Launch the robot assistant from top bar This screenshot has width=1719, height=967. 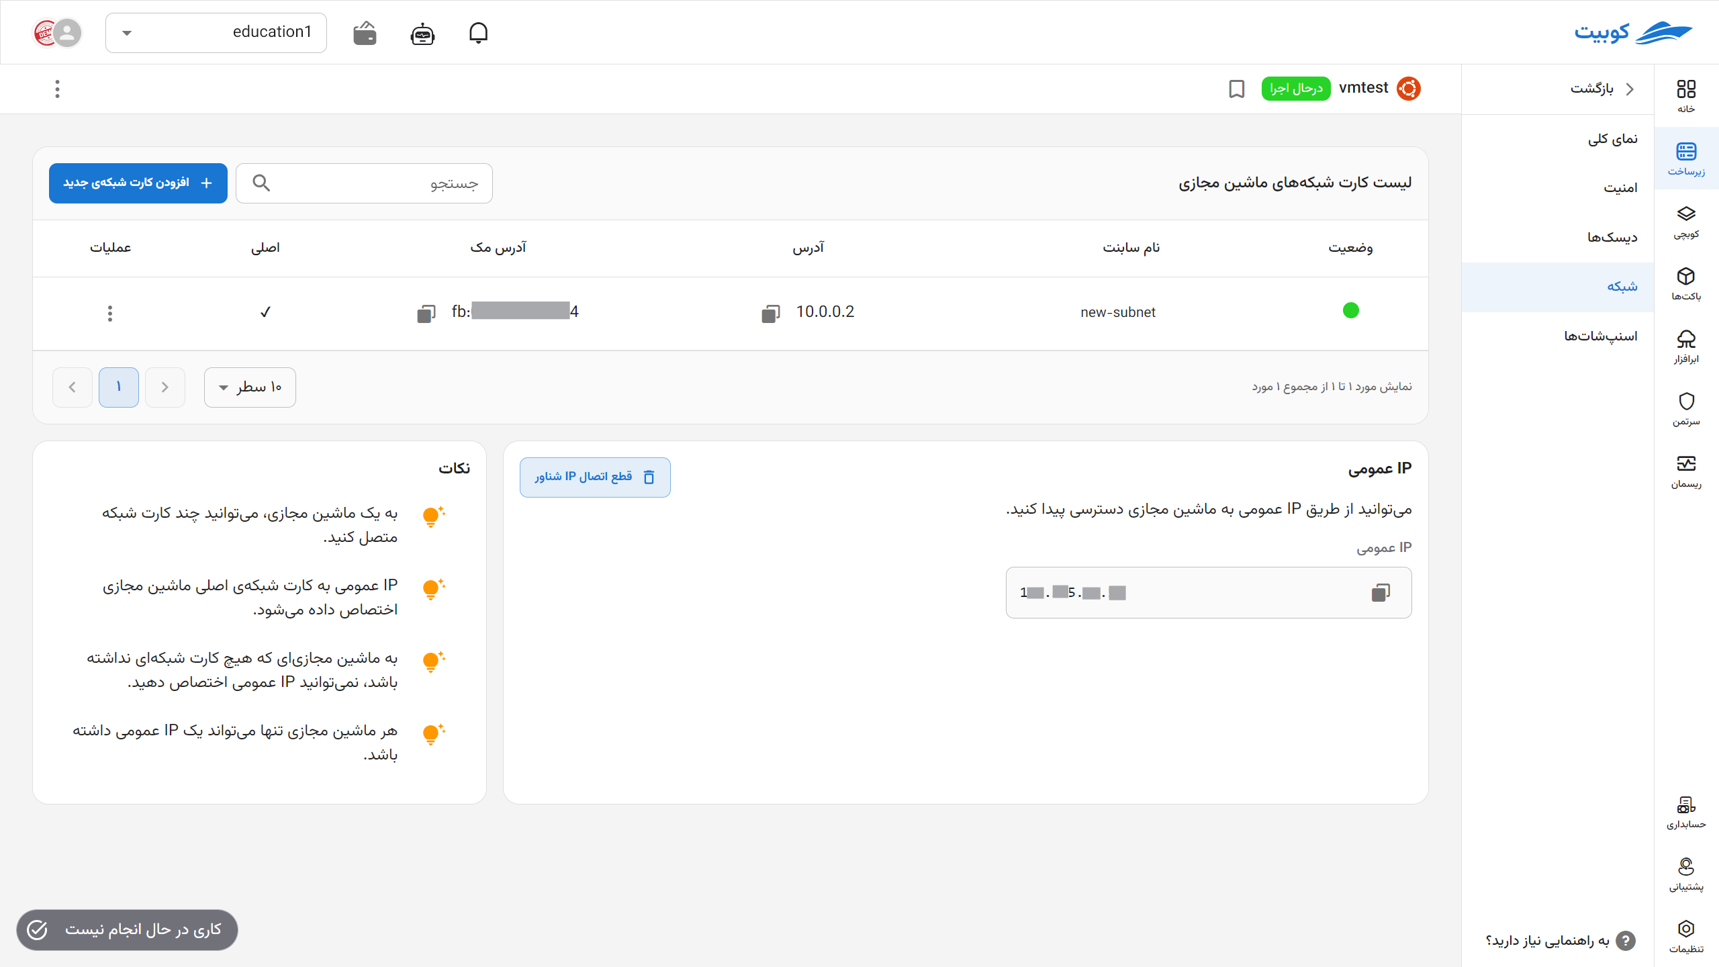[x=421, y=32]
